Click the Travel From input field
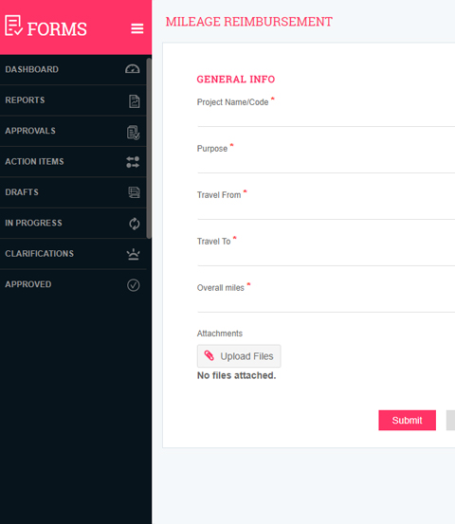455x524 pixels. (326, 211)
